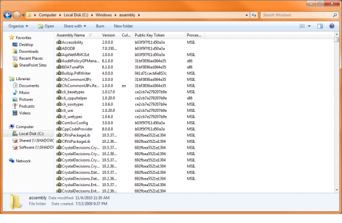
Task: Click the Refresh button beside address bar
Action: click(x=254, y=15)
